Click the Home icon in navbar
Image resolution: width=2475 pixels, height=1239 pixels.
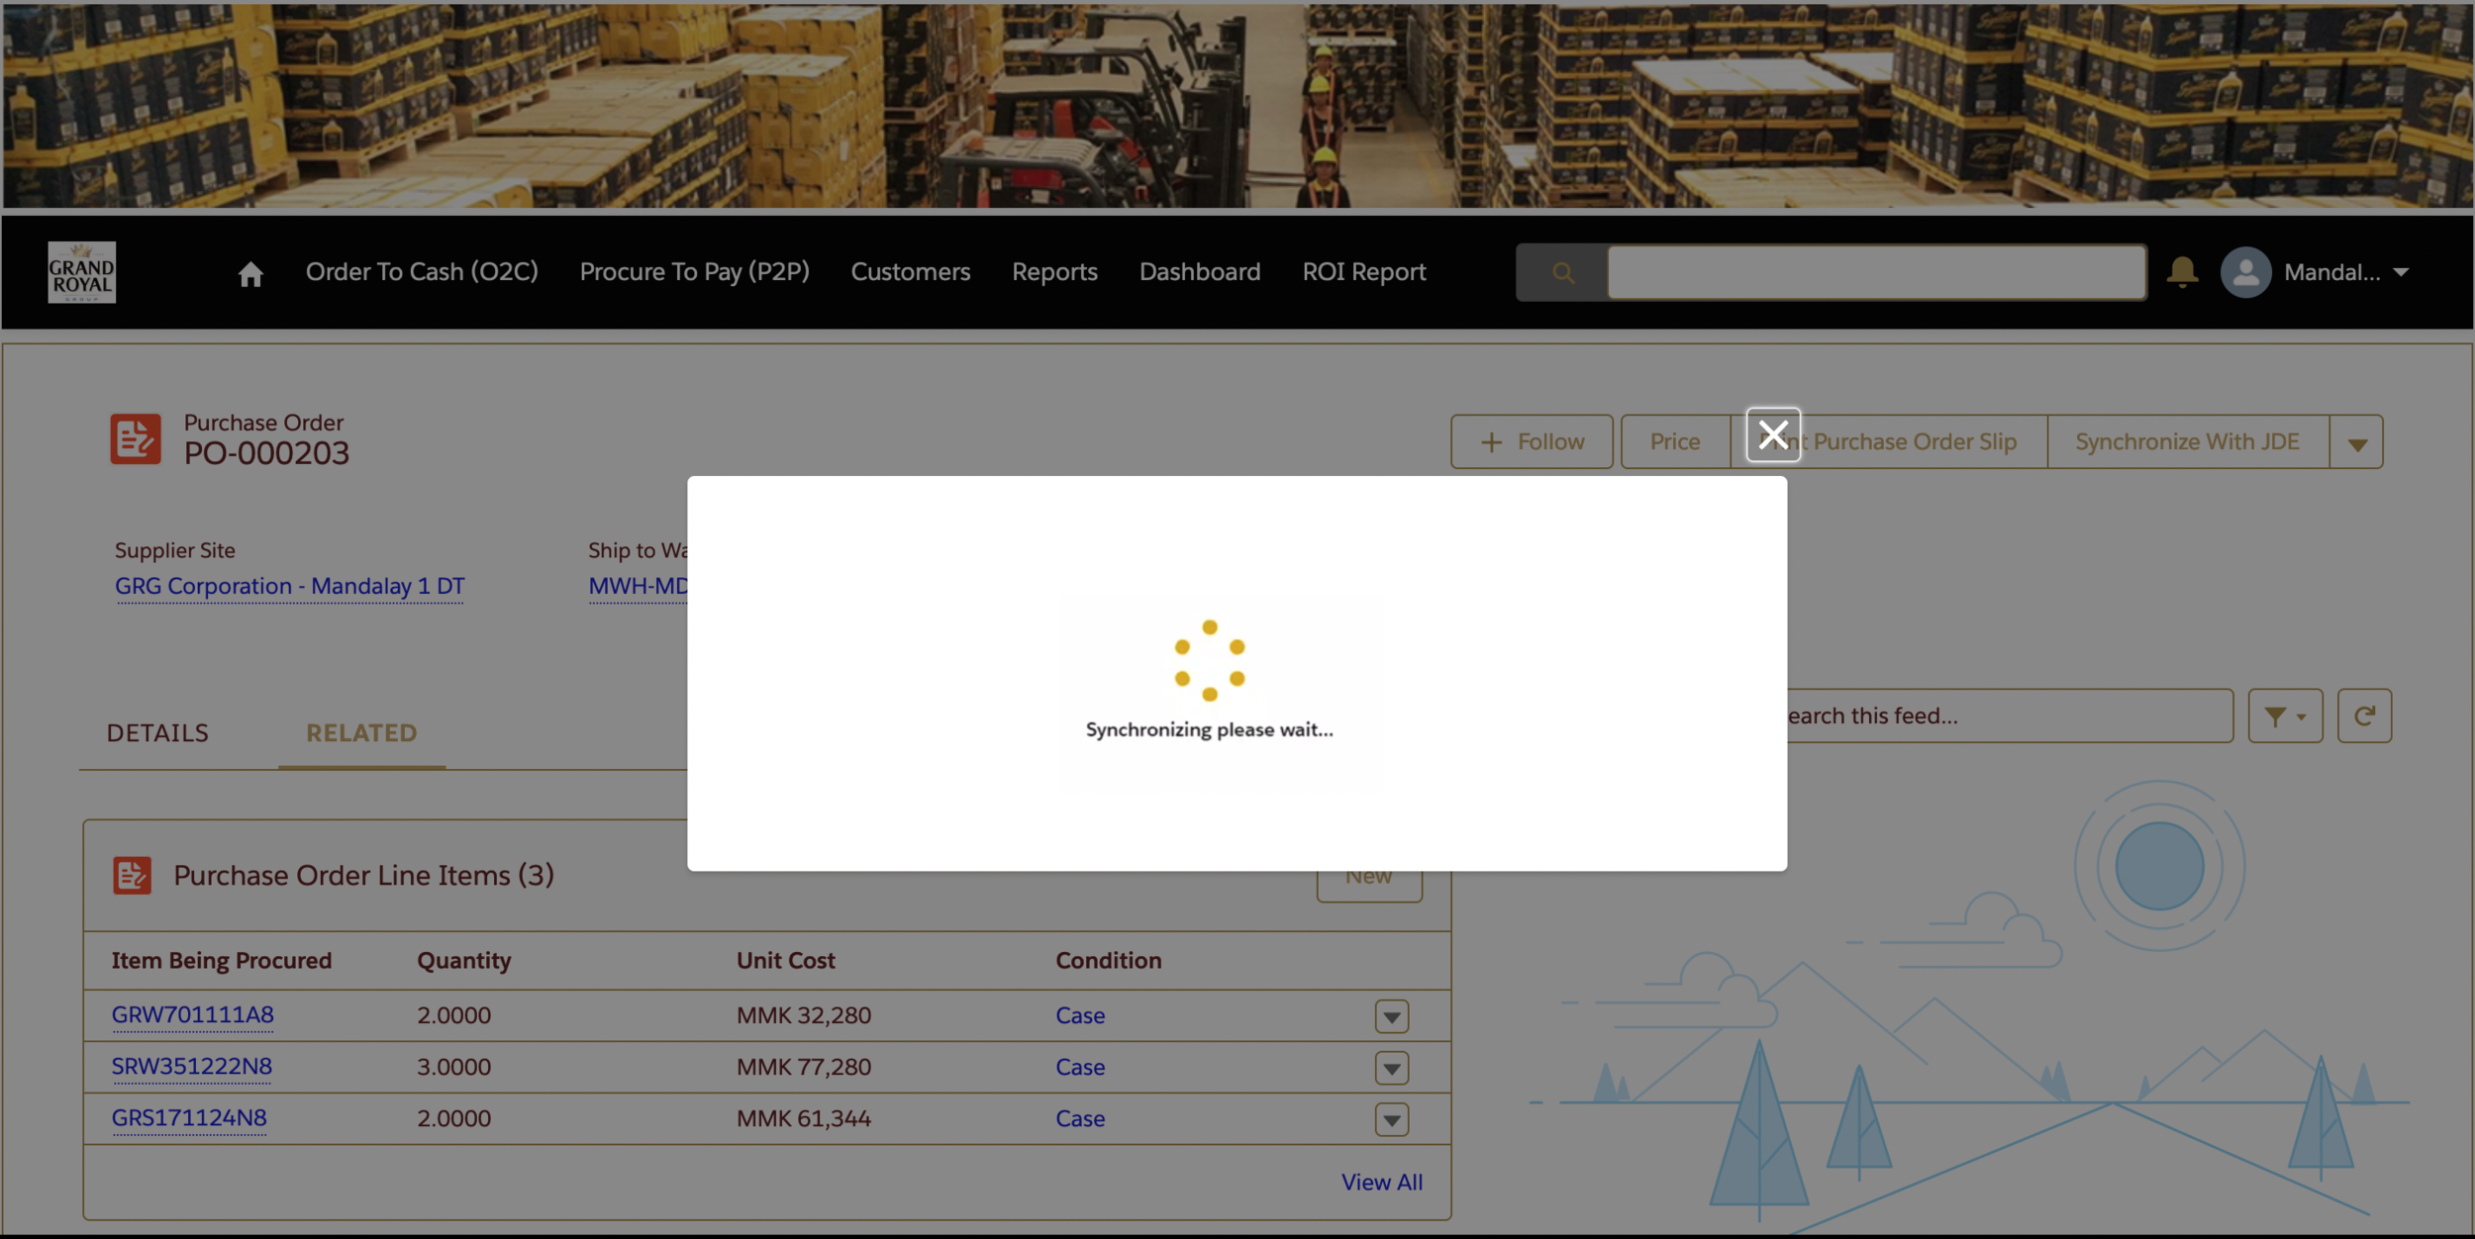(250, 273)
